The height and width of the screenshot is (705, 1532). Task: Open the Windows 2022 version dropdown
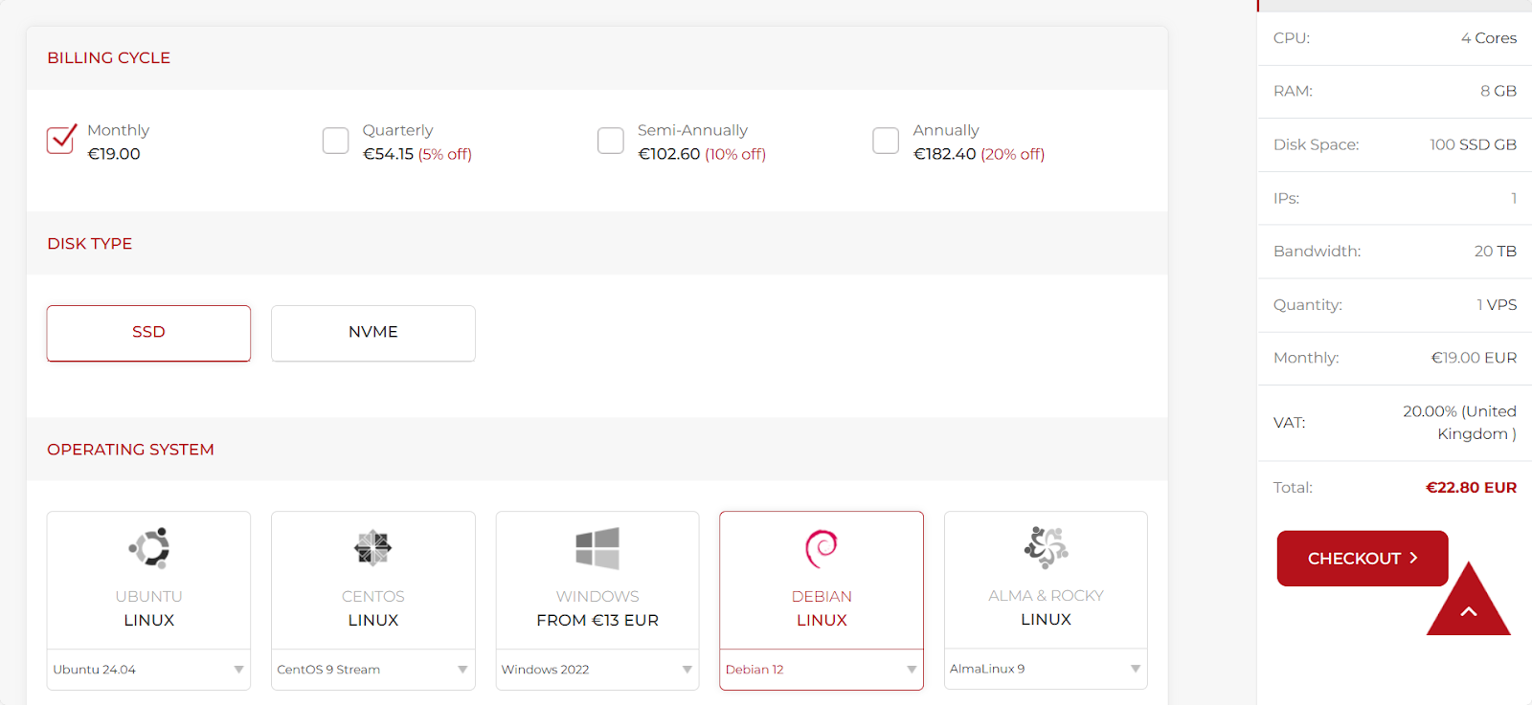(597, 670)
